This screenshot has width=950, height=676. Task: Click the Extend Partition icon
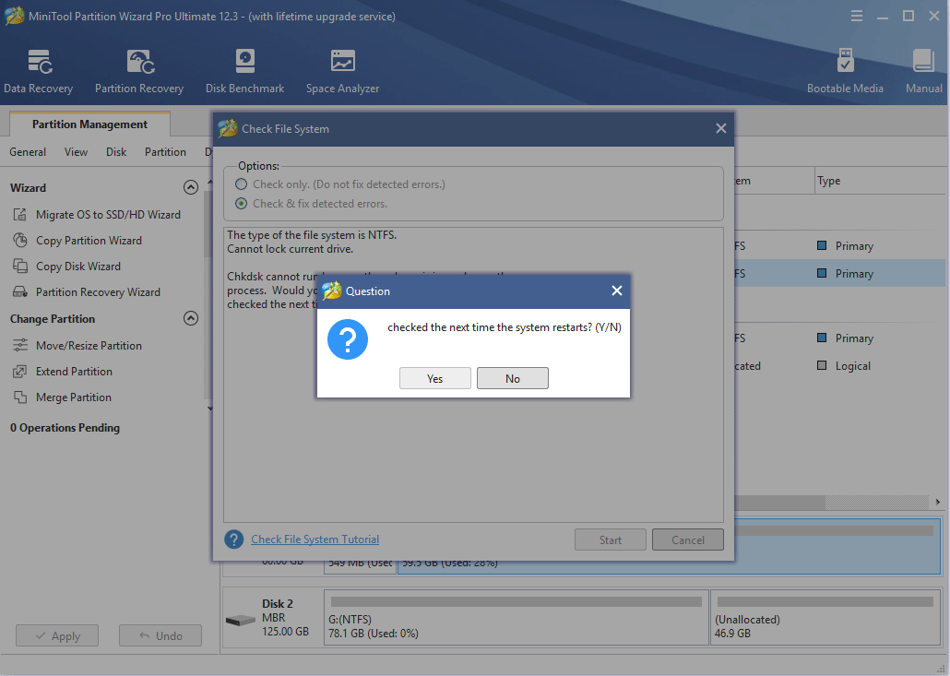(20, 372)
